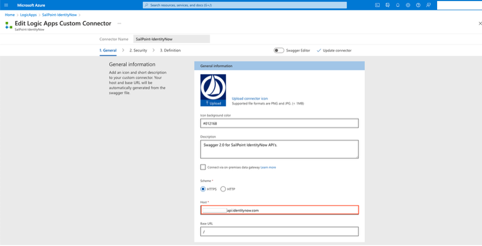The width and height of the screenshot is (482, 246).
Task: Focus the Azure search resources box
Action: point(245,5)
